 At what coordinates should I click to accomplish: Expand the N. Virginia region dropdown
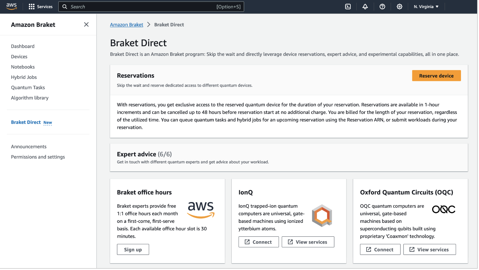426,7
